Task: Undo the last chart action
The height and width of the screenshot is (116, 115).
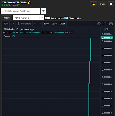Action: coord(35,24)
